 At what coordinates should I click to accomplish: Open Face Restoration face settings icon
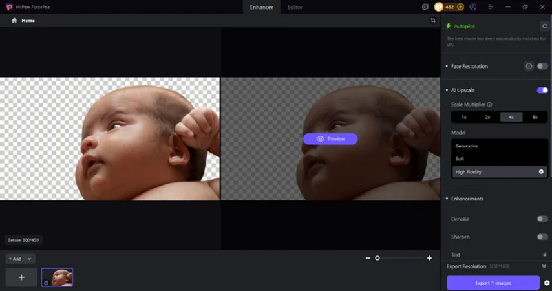click(x=529, y=66)
